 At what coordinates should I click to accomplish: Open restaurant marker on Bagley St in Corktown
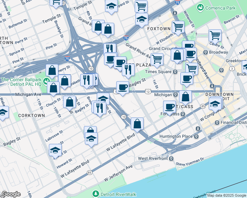[x=100, y=108]
